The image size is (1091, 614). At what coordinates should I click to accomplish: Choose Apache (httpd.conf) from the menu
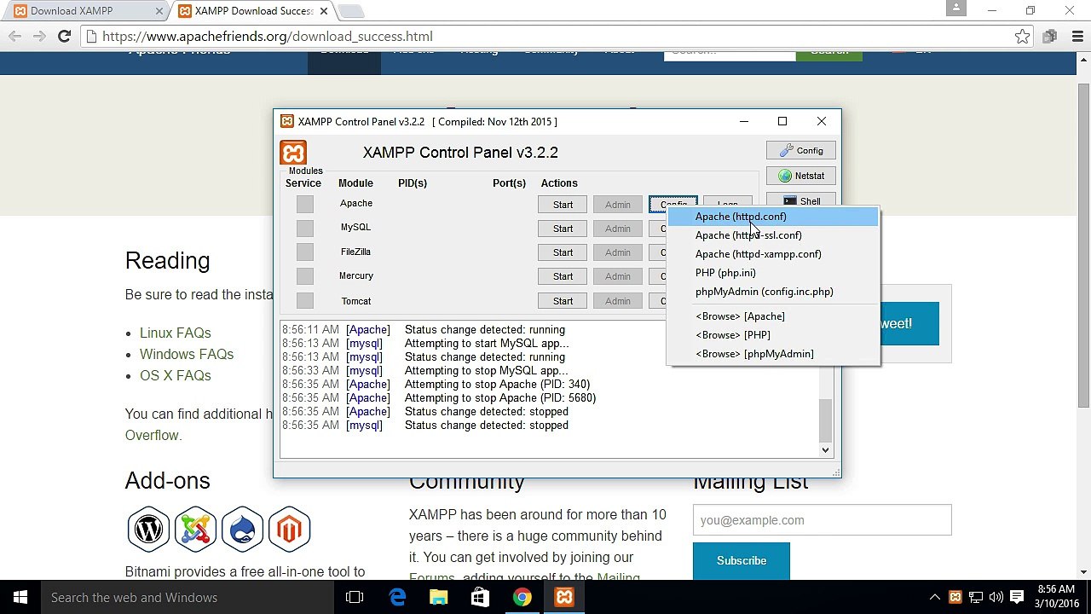click(773, 217)
